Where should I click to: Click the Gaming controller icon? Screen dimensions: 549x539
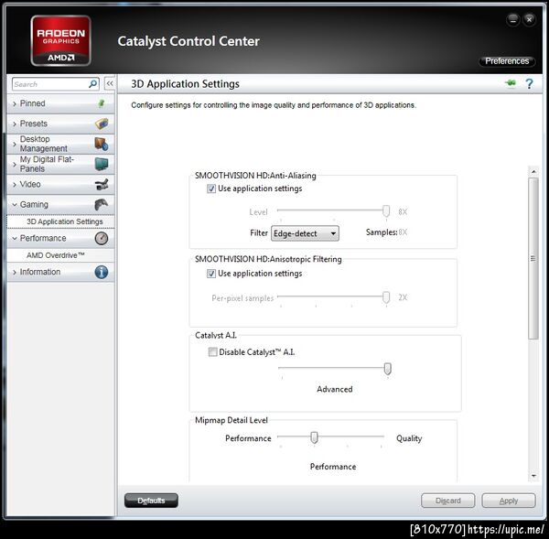(x=102, y=204)
